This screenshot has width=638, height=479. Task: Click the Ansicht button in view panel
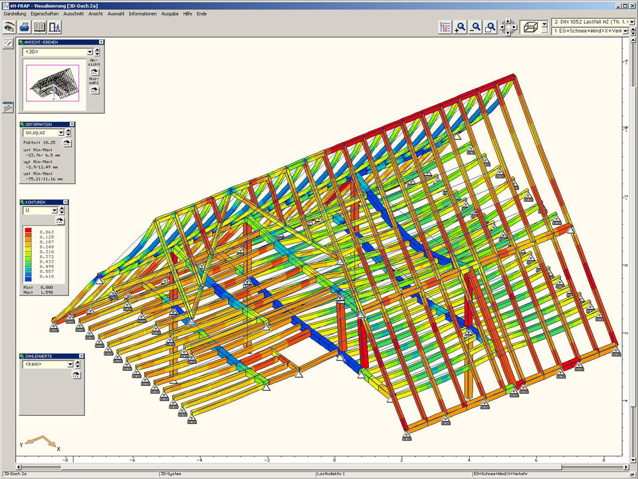[94, 71]
